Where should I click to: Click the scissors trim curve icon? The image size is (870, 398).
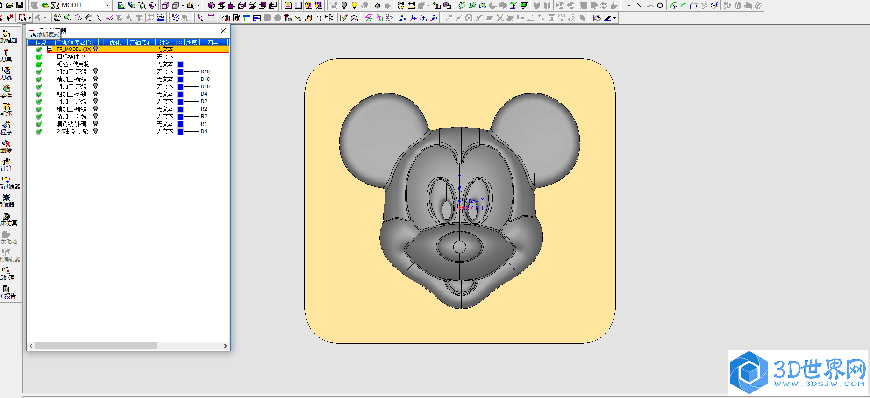[714, 5]
